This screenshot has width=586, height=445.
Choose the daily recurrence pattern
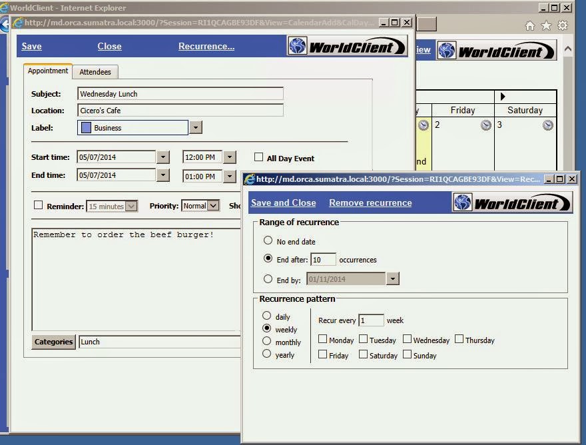(266, 315)
